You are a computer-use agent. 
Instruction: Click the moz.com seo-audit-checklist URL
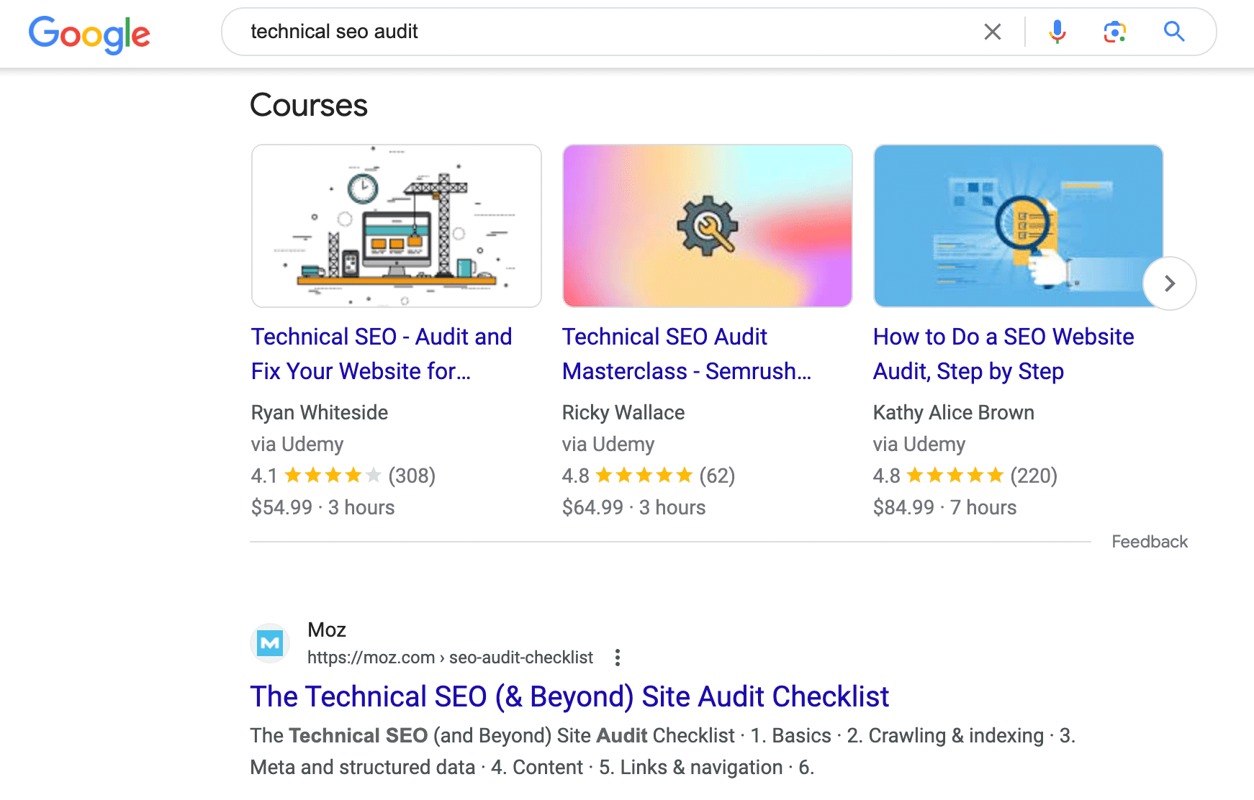point(450,658)
